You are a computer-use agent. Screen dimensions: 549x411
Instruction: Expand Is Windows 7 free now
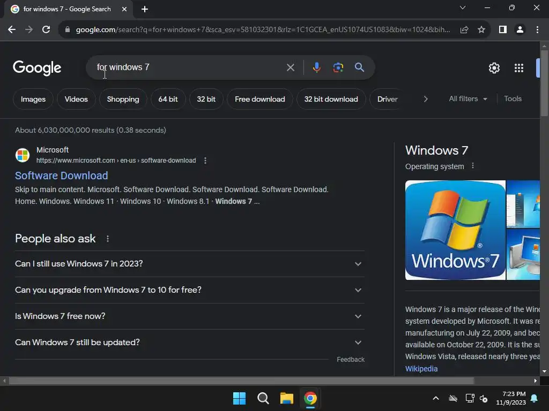pos(189,316)
